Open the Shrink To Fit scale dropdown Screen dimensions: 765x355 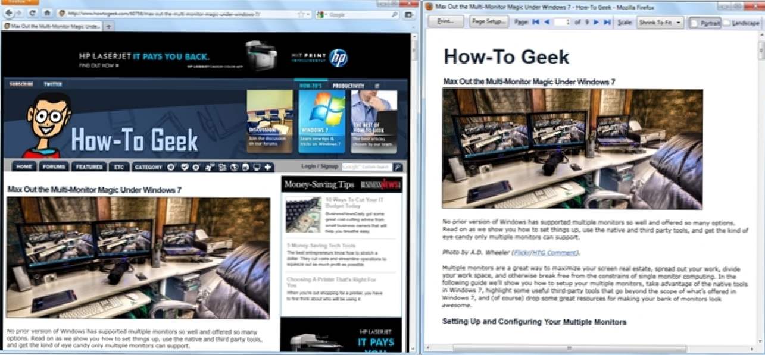[660, 23]
